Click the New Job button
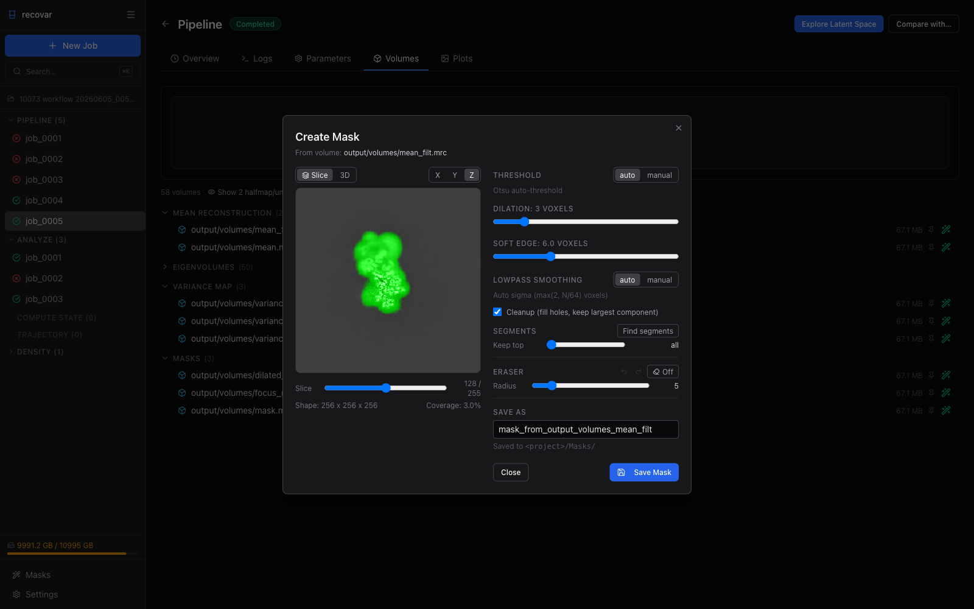Viewport: 974px width, 609px height. point(72,46)
